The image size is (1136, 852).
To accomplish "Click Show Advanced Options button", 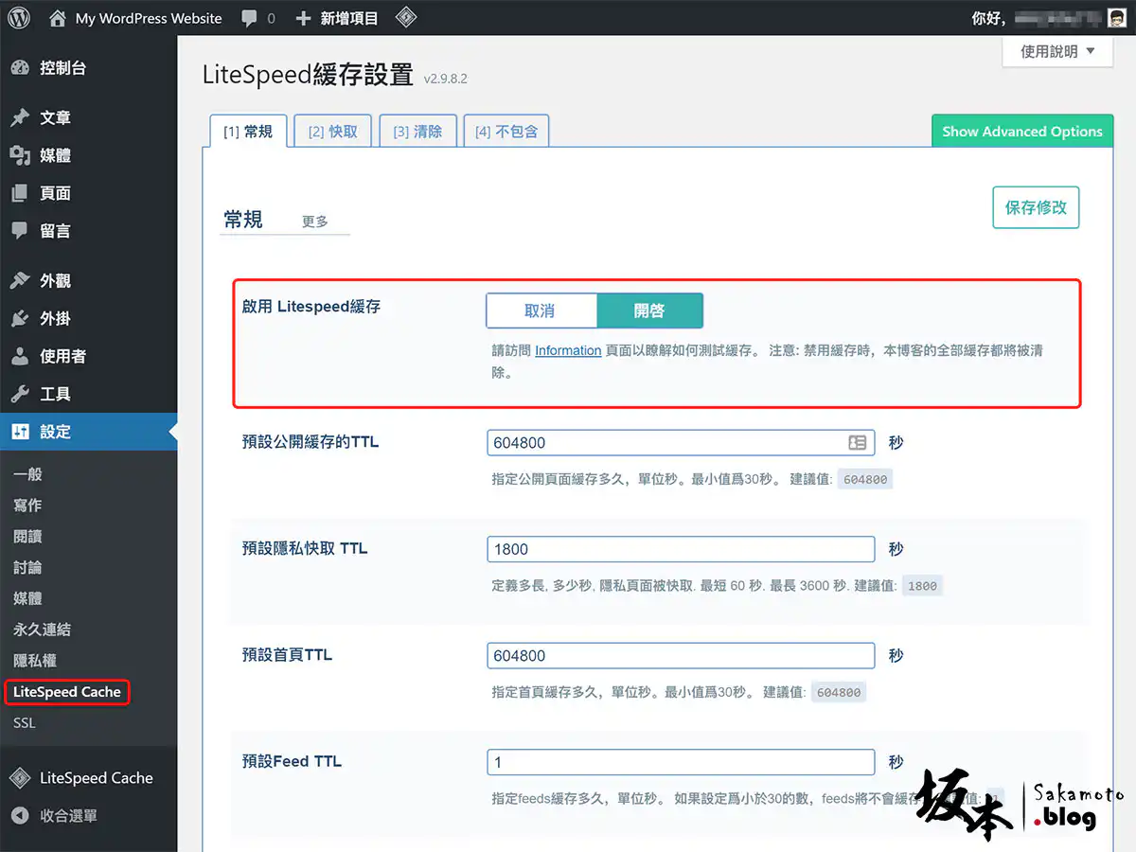I will 1021,132.
